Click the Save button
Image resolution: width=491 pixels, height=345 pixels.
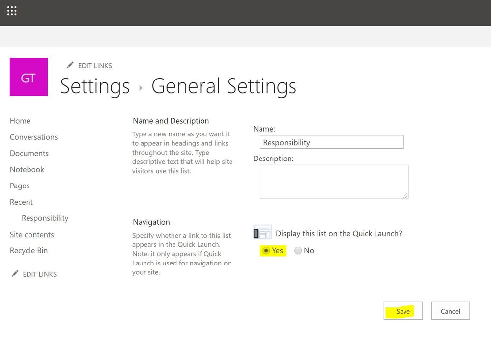[x=403, y=311]
